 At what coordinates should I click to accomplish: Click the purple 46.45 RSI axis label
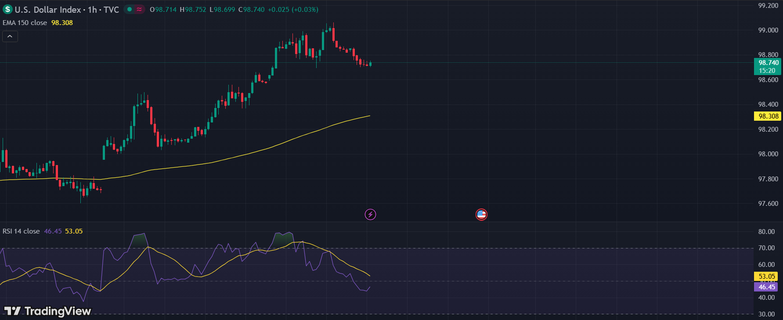(x=766, y=287)
